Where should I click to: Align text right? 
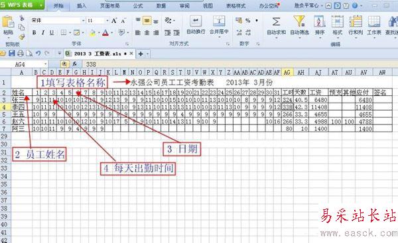coord(156,32)
